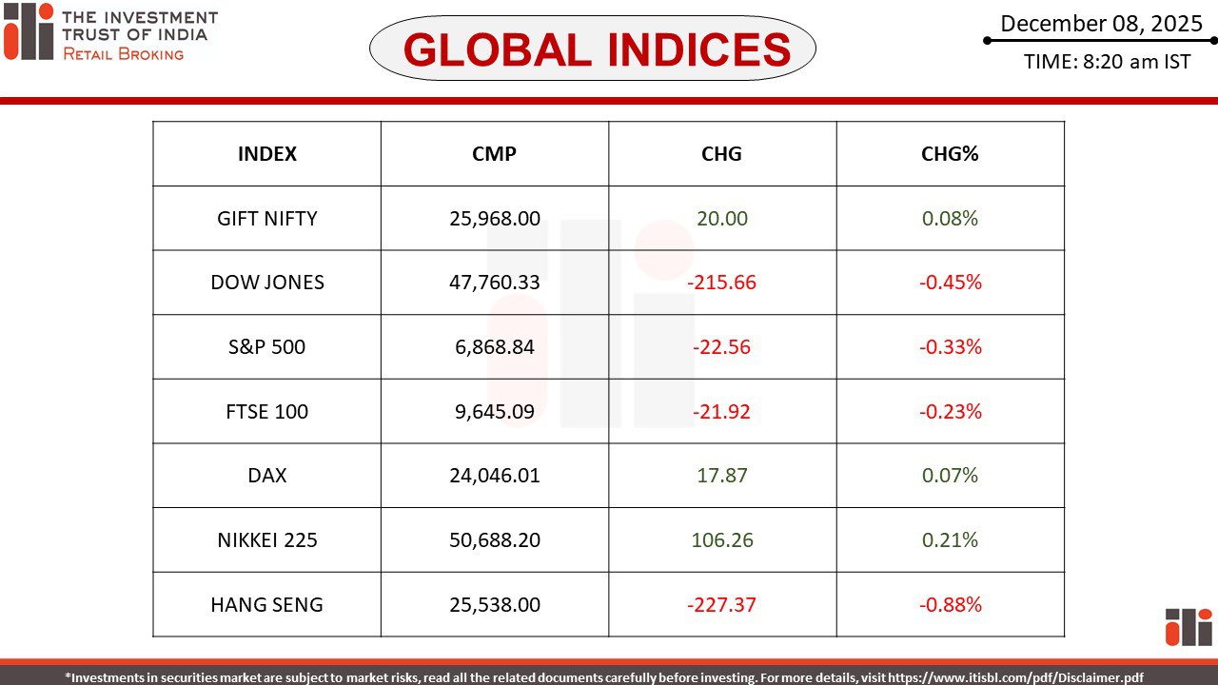Viewport: 1218px width, 685px height.
Task: Click the December 08, 2025 date text
Action: (1101, 24)
